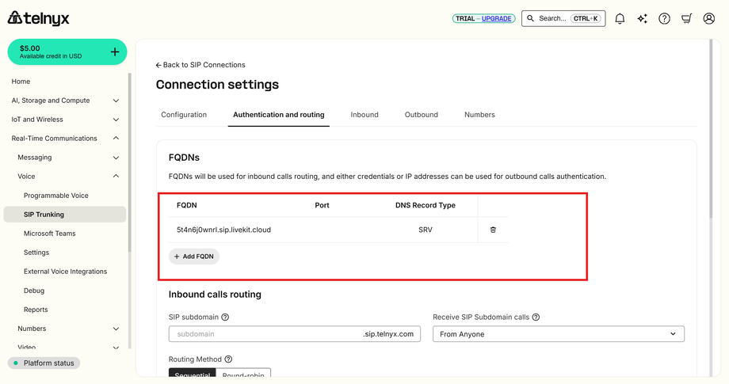Click the plus icon to add credit
This screenshot has width=729, height=384.
pyautogui.click(x=115, y=52)
